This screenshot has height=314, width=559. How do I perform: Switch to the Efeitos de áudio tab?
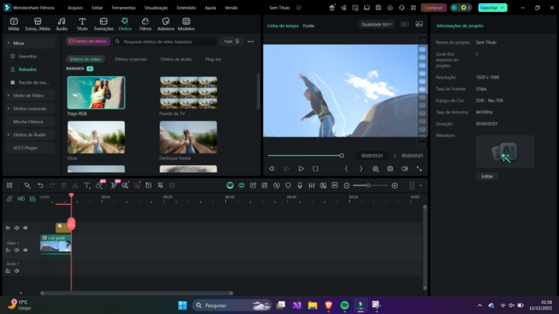coord(176,59)
